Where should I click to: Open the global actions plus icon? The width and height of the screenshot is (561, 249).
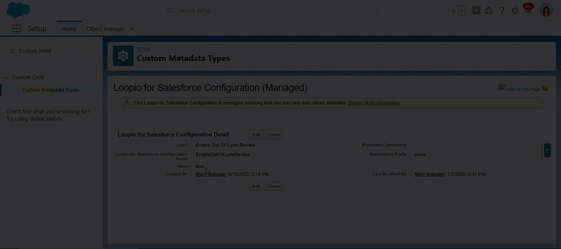pyautogui.click(x=476, y=11)
